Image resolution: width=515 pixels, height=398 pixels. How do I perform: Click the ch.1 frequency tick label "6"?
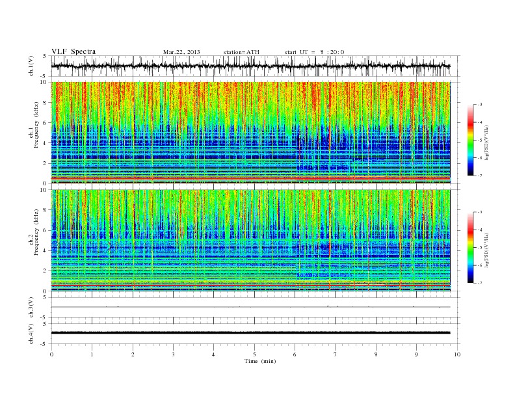pos(46,123)
